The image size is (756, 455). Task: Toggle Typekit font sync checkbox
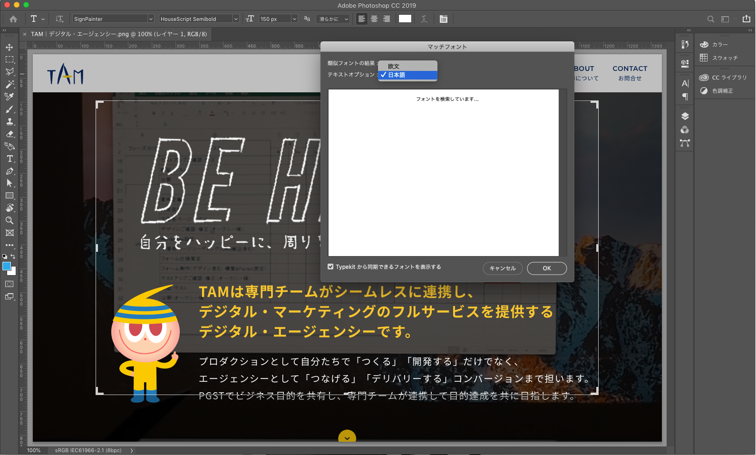330,267
